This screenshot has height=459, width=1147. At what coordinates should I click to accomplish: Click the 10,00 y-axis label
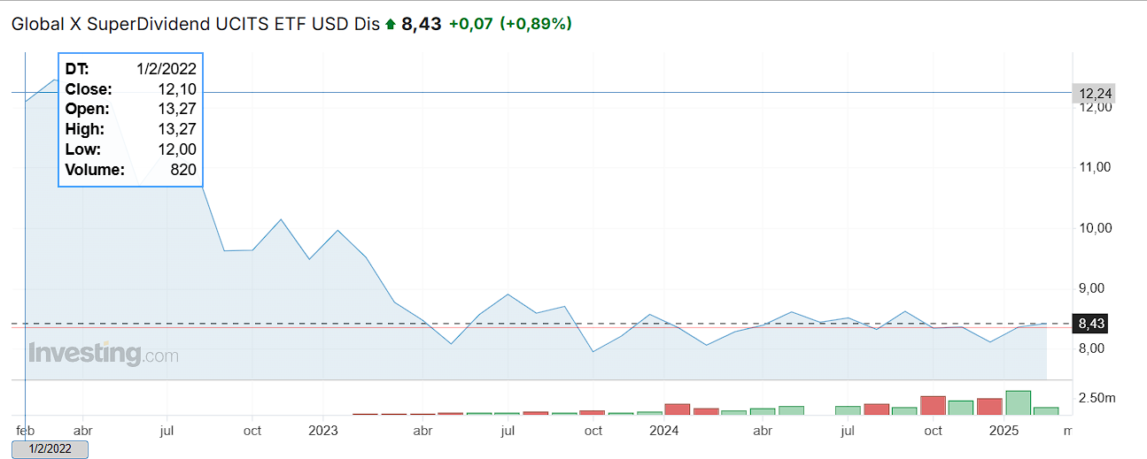coord(1096,227)
